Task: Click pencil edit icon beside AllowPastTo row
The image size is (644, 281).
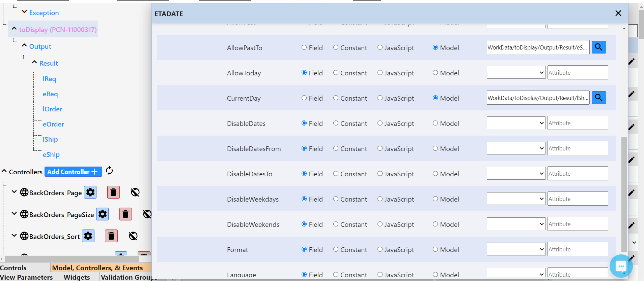Action: (632, 61)
